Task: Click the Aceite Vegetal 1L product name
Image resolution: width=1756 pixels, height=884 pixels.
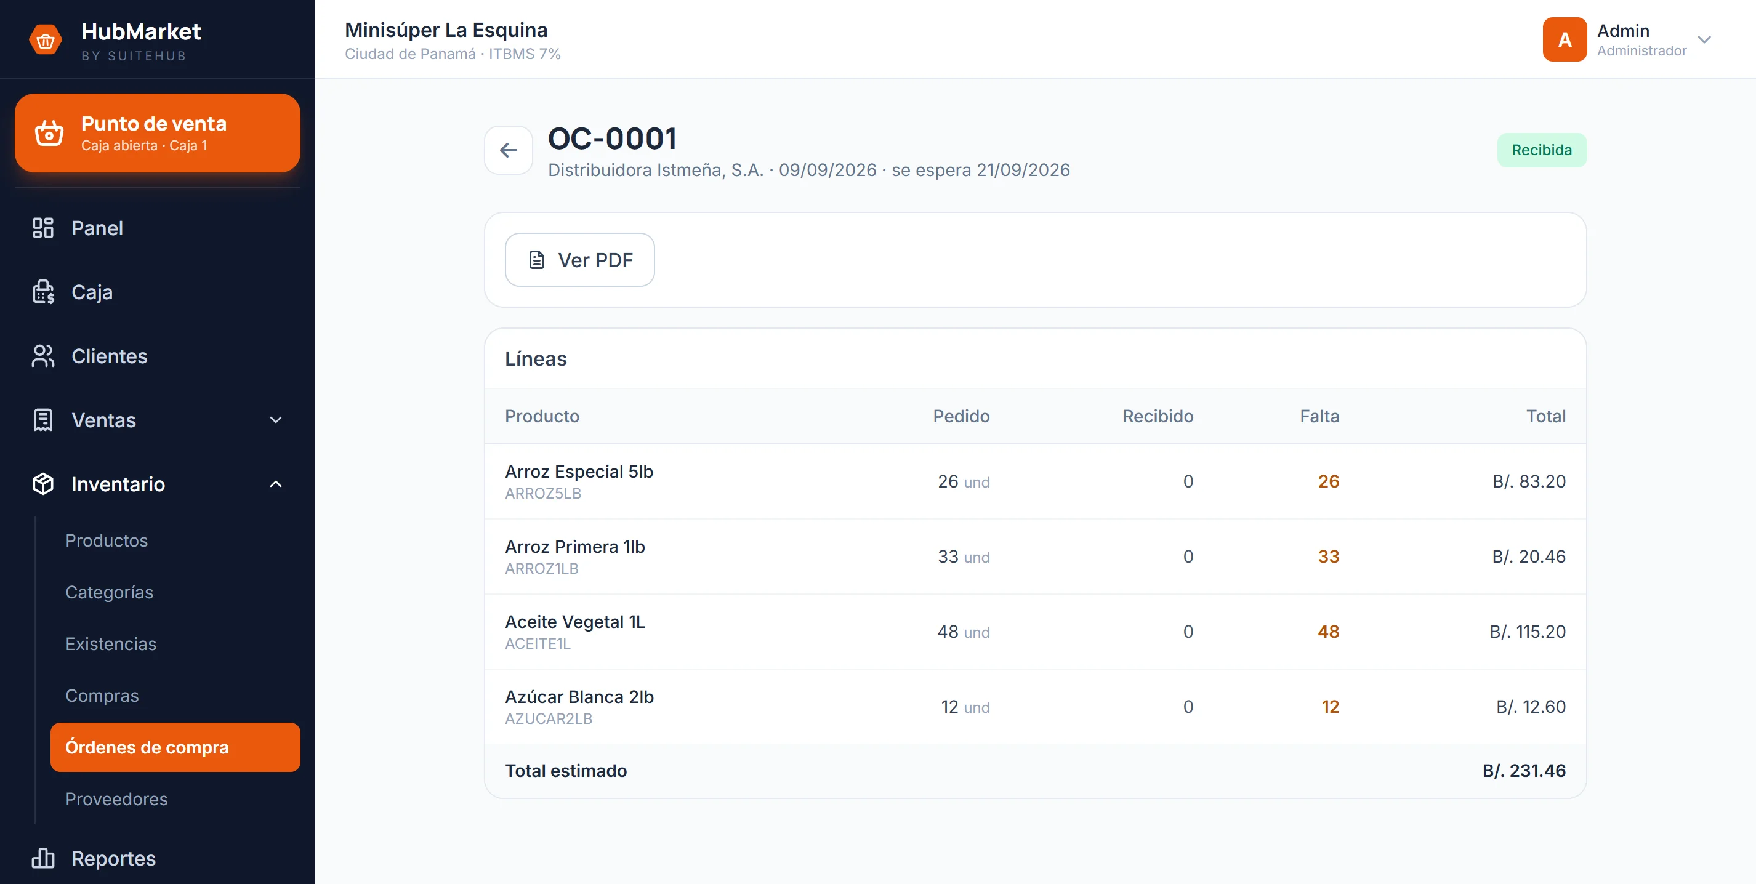Action: (574, 622)
